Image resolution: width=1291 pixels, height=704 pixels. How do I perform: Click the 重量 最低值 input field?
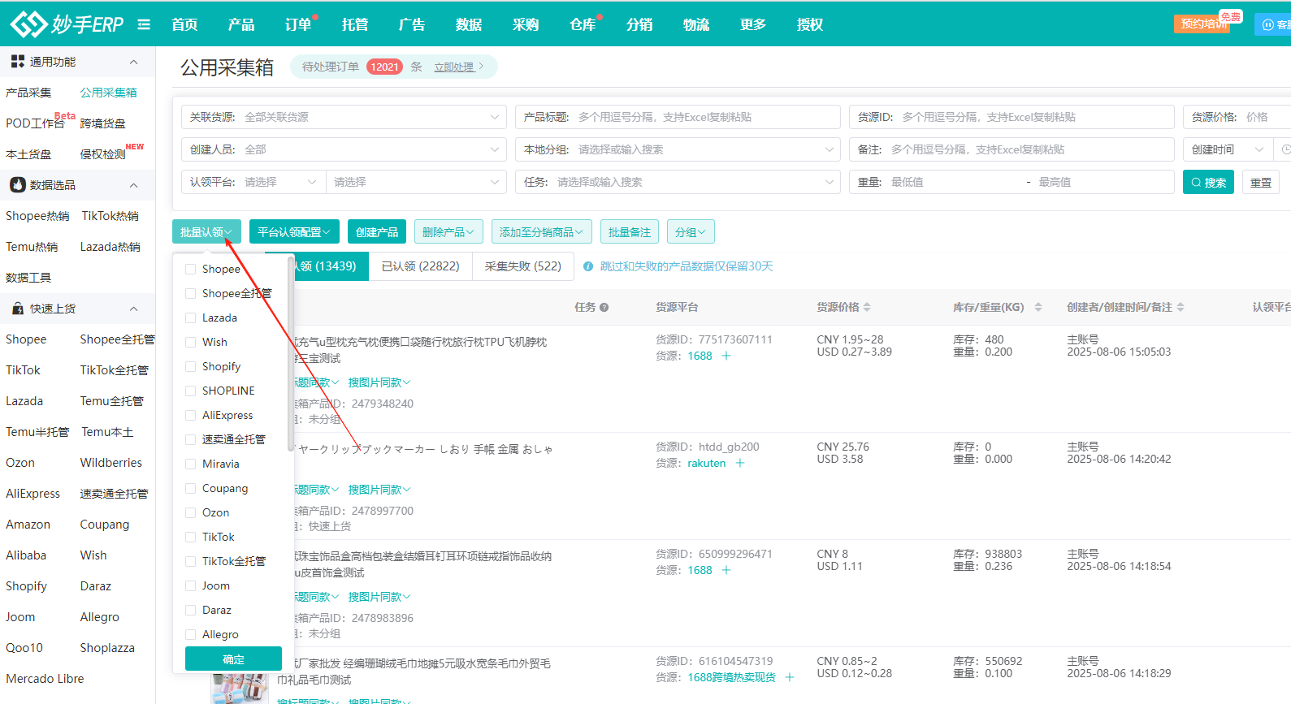[x=951, y=182]
